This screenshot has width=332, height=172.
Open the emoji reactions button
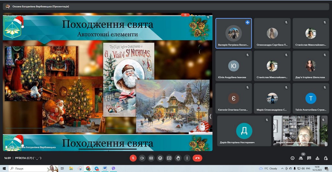pyautogui.click(x=160, y=158)
